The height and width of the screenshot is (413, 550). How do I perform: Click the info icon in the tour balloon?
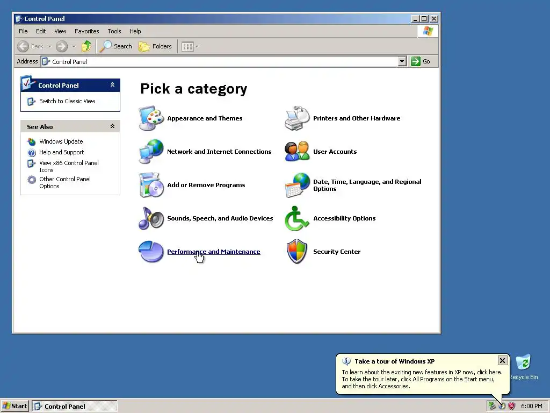[x=346, y=361]
